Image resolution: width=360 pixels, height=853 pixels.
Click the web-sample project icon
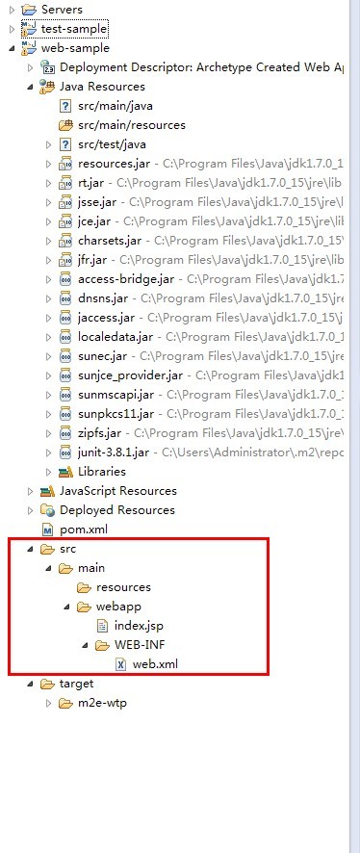point(28,48)
